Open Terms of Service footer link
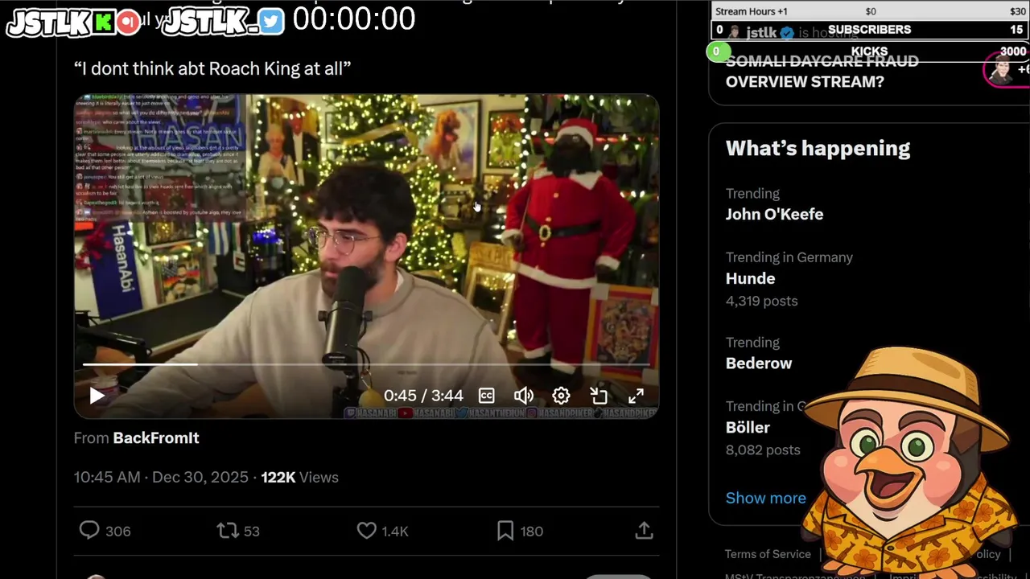 (768, 554)
